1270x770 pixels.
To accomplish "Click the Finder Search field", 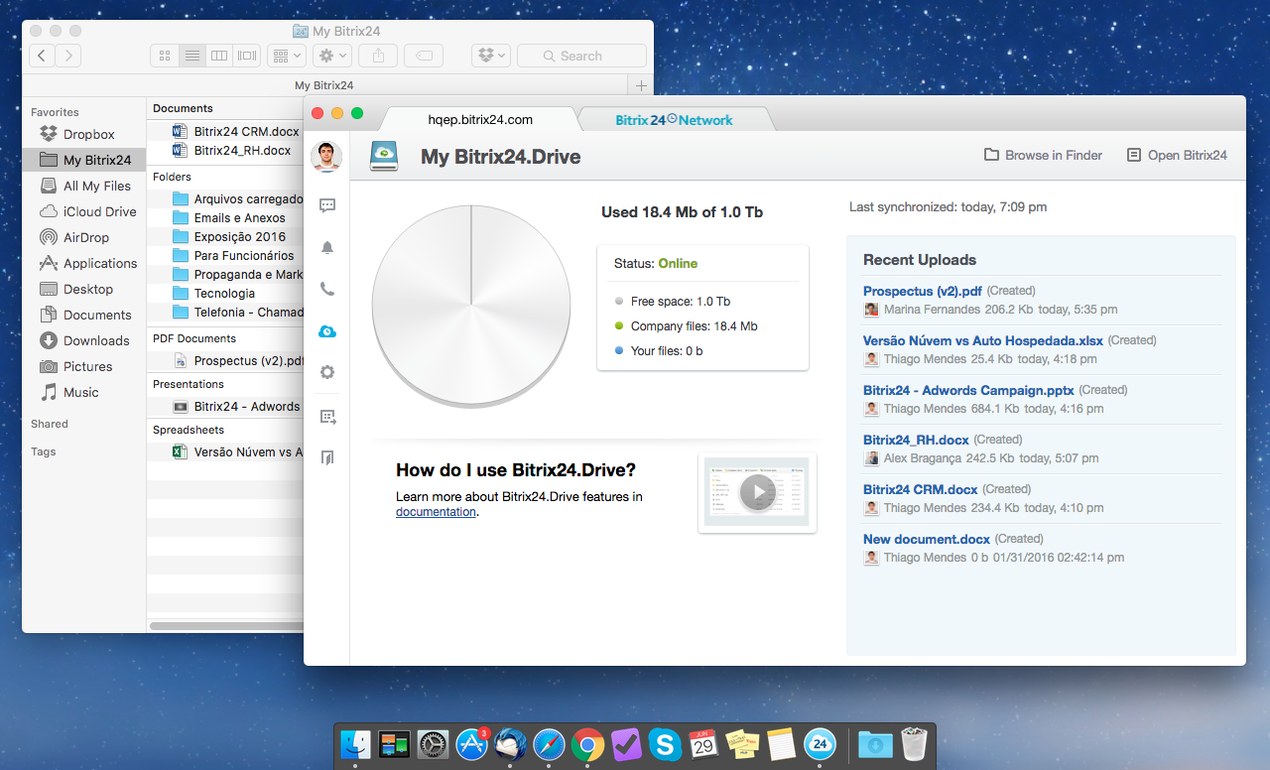I will click(581, 56).
